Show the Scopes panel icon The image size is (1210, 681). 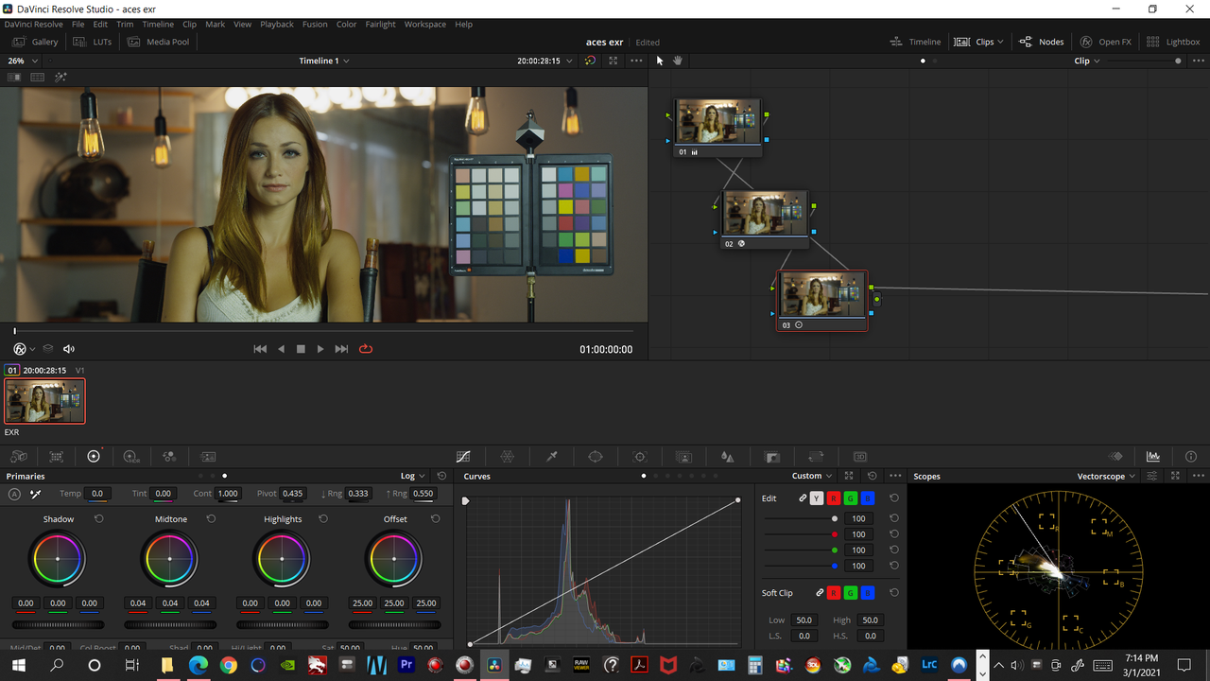click(1152, 457)
